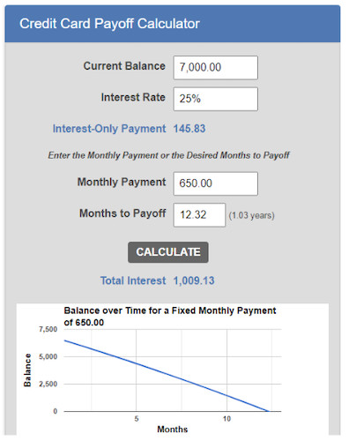Select the Interest Rate input box
This screenshot has height=441, width=349.
pos(216,99)
